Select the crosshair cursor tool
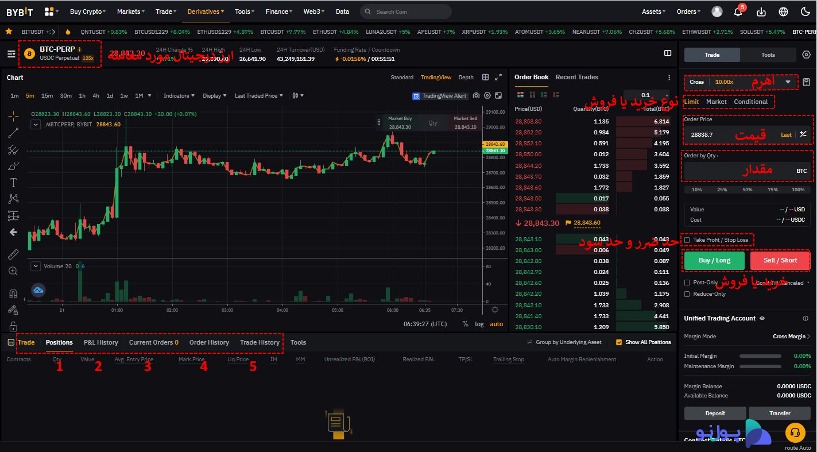This screenshot has height=452, width=817. (13, 116)
